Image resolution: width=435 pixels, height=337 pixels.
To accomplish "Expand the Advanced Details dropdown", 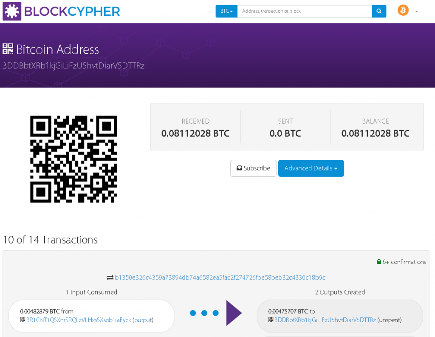I will click(x=311, y=168).
